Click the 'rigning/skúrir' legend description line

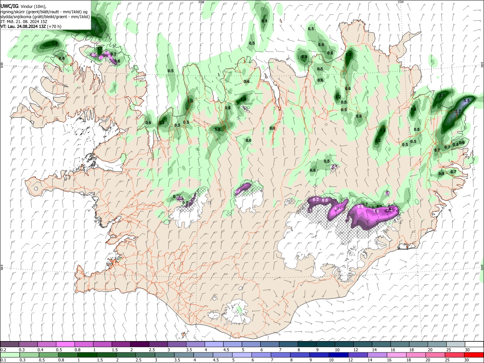pyautogui.click(x=44, y=11)
